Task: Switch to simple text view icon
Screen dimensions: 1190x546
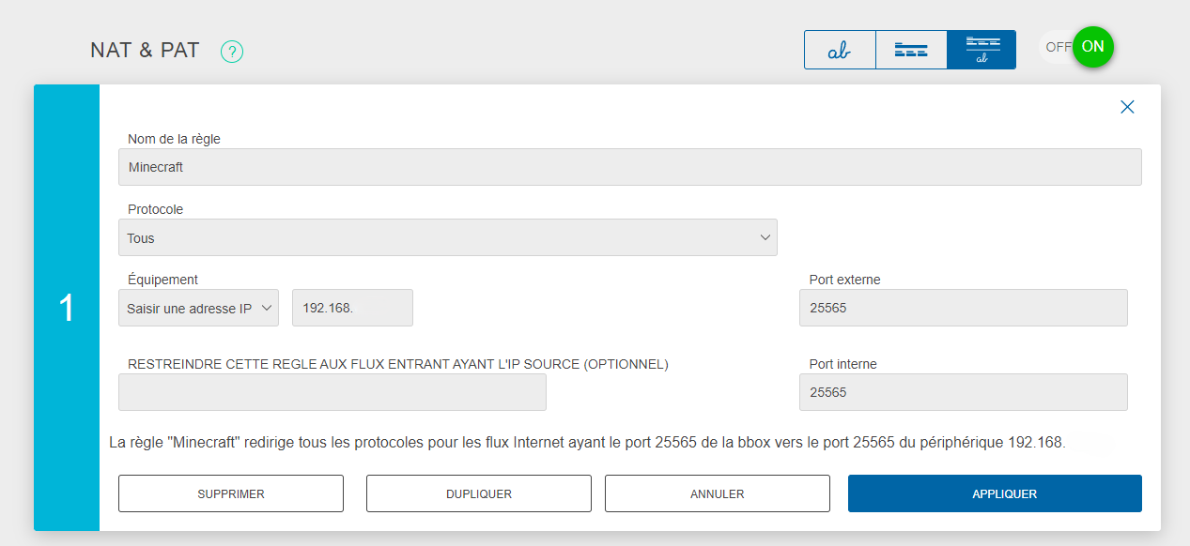Action: [x=840, y=50]
